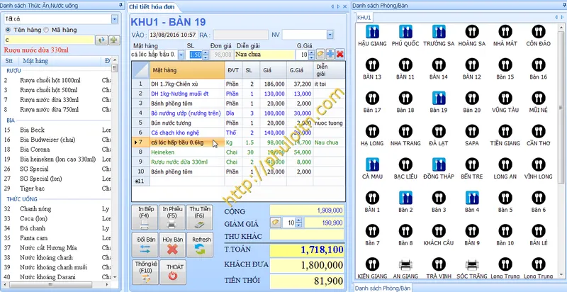567x292 pixels.
Task: Select the Cá chạch kho nghệ invoice row
Action: 239,133
